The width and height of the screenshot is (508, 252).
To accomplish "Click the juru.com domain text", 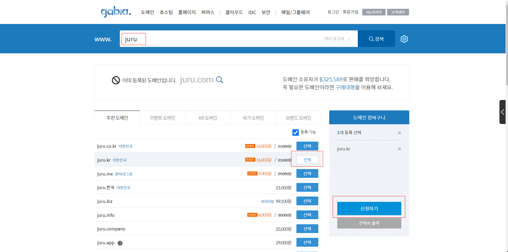I will point(197,79).
